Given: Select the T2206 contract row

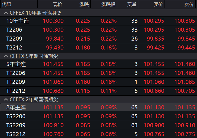Looking at the screenshot, I should 14,30.
